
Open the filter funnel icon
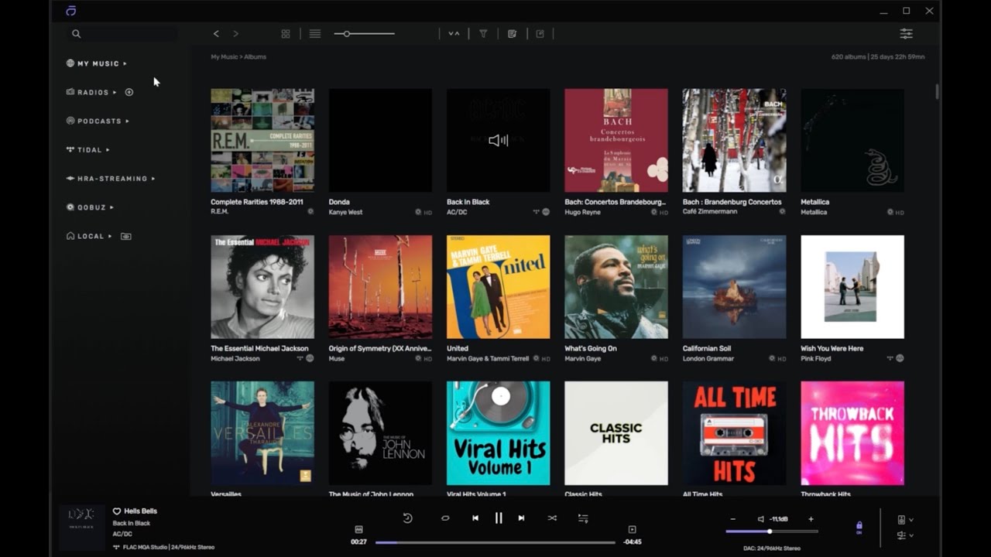point(483,34)
